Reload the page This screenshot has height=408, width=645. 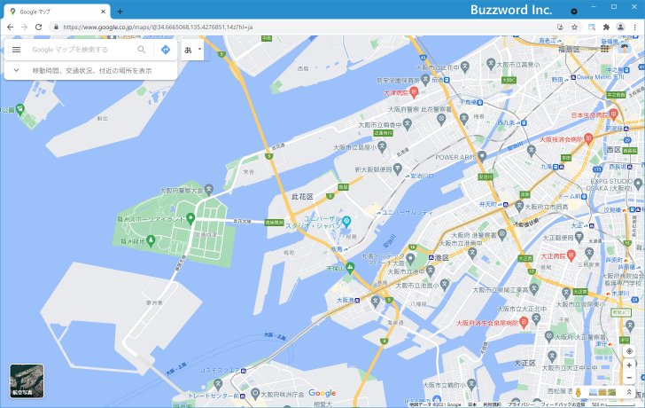(39, 27)
